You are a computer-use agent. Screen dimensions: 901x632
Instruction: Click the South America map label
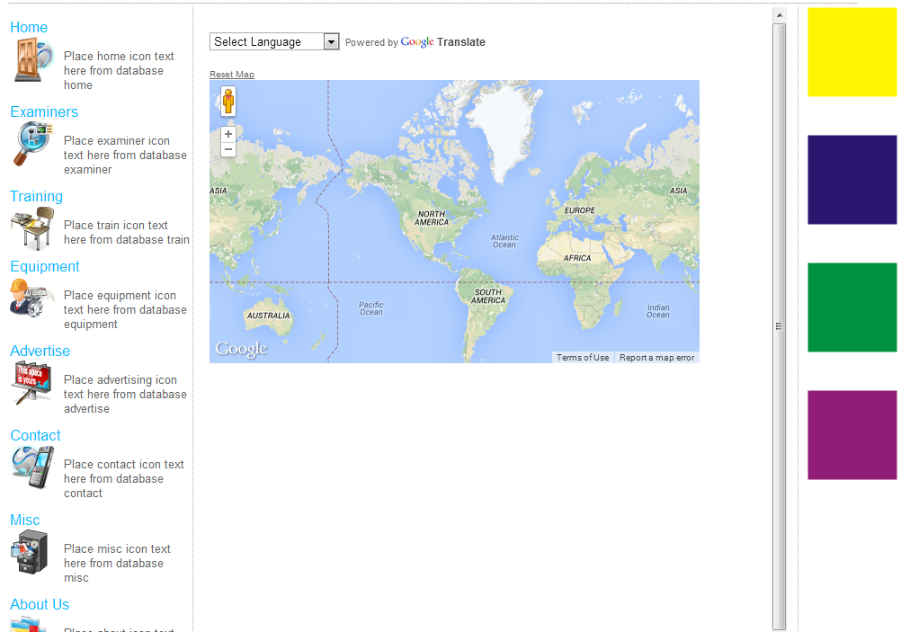click(488, 296)
